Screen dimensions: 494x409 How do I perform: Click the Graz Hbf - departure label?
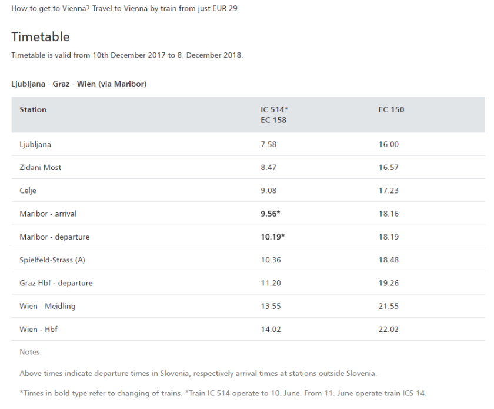click(56, 283)
